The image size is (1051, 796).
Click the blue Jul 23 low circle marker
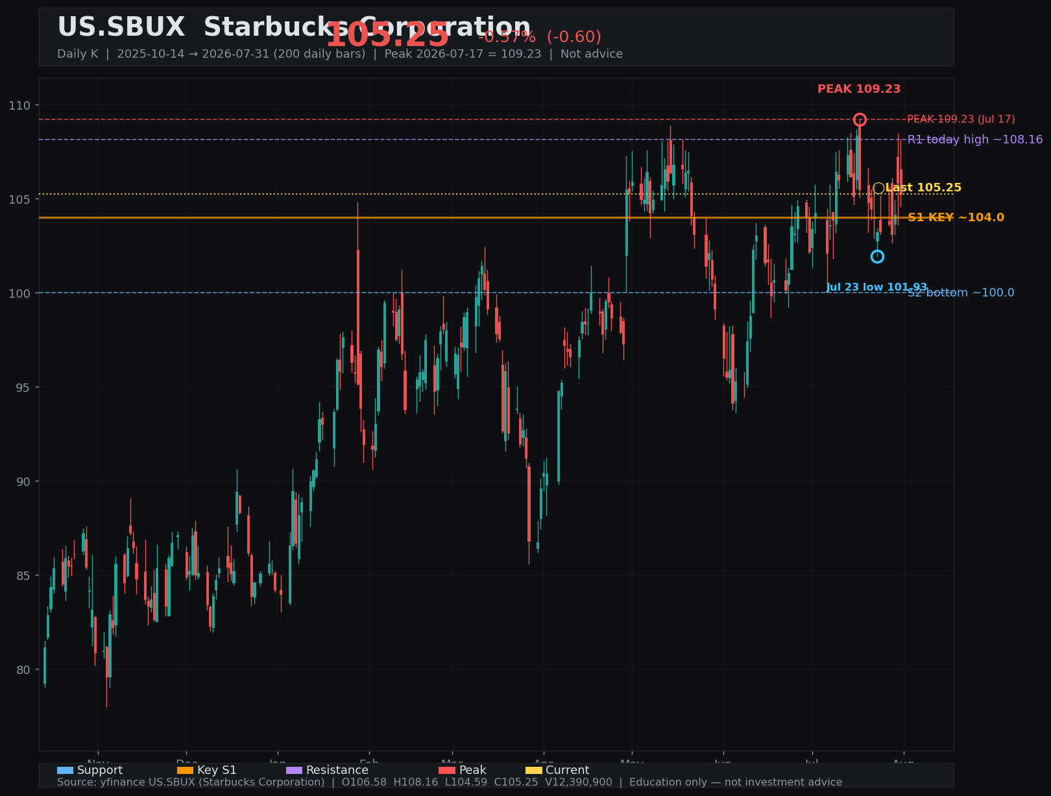(x=877, y=256)
